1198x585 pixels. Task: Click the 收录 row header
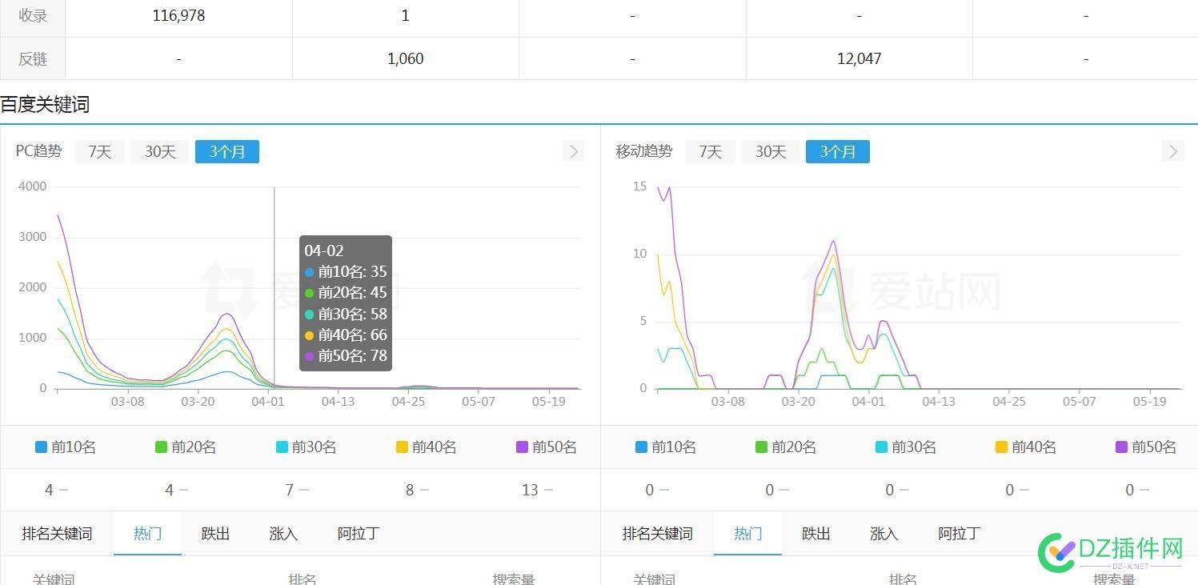tap(33, 16)
